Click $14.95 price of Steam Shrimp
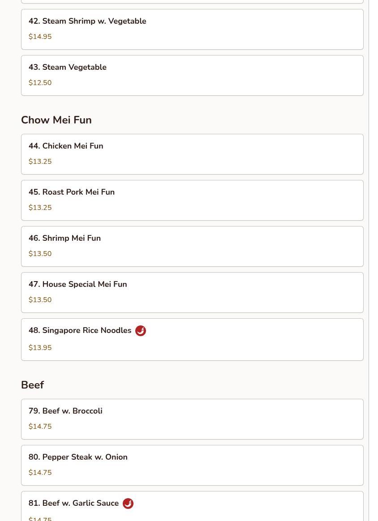The height and width of the screenshot is (521, 378). tap(40, 37)
